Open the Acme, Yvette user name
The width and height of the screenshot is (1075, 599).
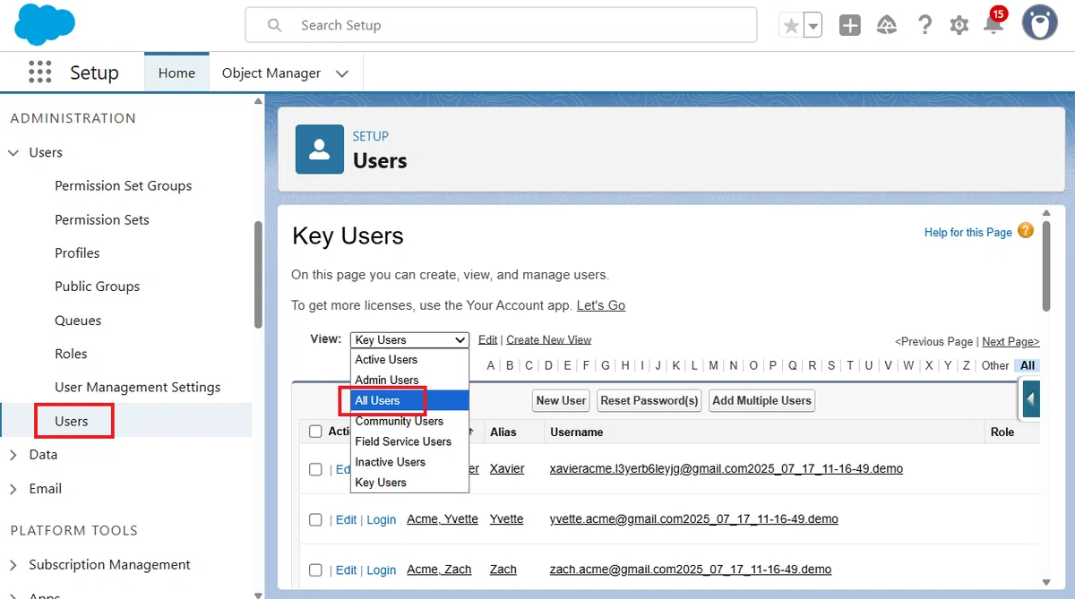click(443, 519)
